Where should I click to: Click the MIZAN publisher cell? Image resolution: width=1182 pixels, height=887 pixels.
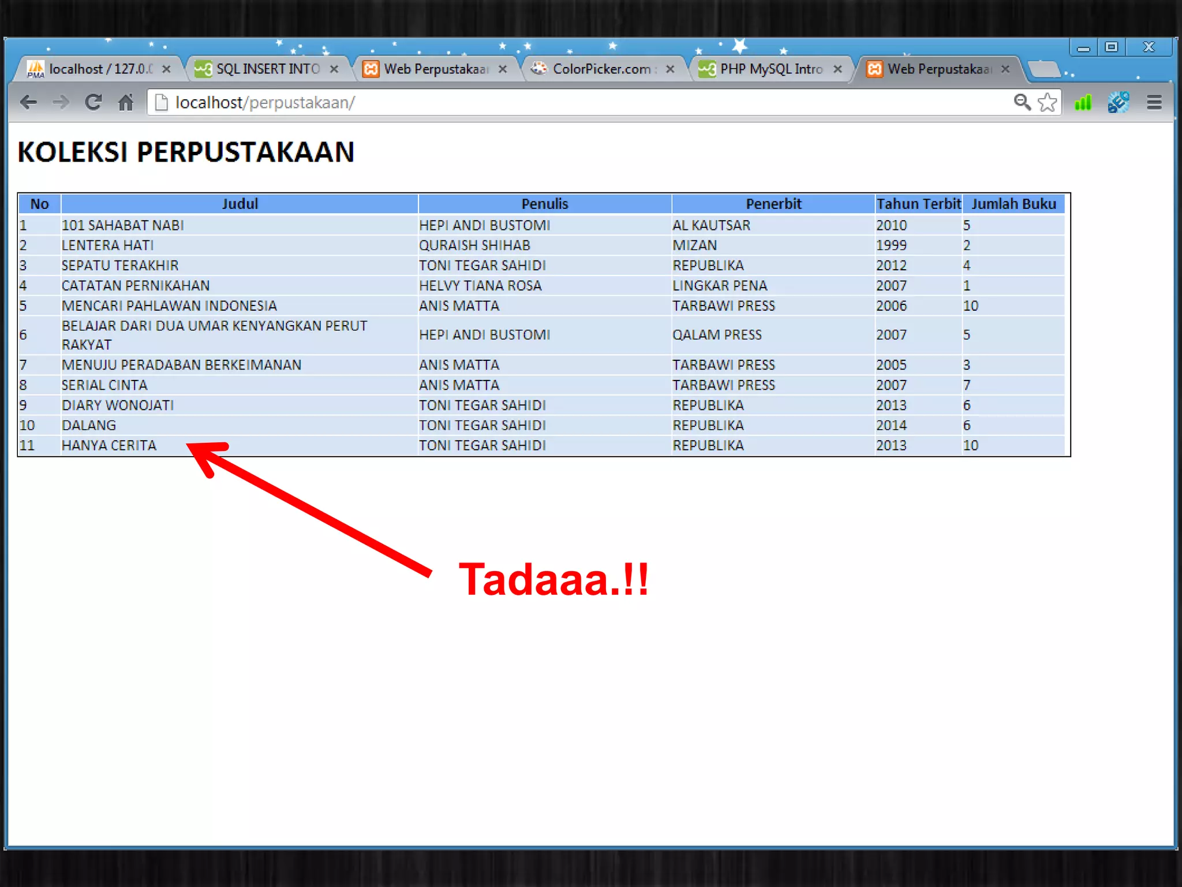click(x=773, y=245)
